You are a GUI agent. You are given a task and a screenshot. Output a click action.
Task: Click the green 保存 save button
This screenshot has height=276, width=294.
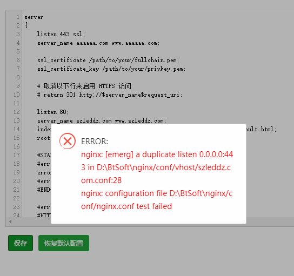21,243
